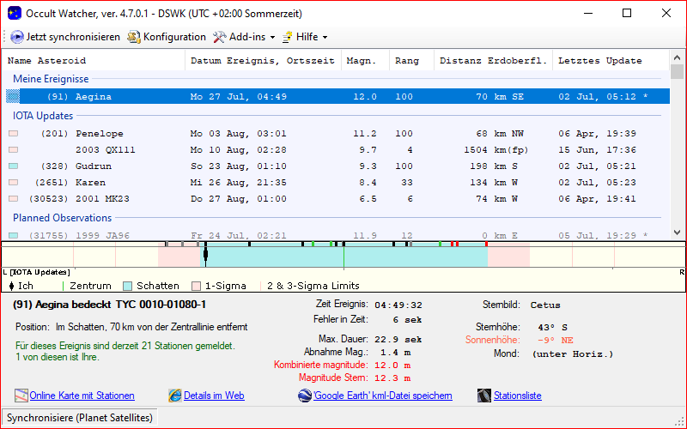The height and width of the screenshot is (429, 687).
Task: Click the Hilfe help icon
Action: [287, 37]
